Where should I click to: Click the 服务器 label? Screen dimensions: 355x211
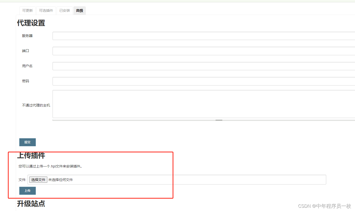[x=27, y=36]
